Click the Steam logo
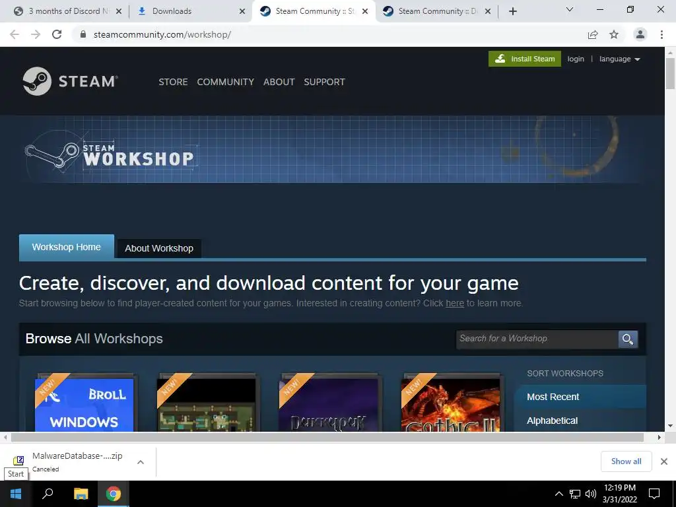 70,81
